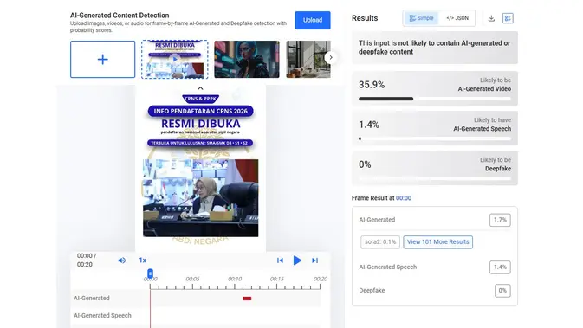
Task: Click the video preview frame
Action: pos(200,168)
